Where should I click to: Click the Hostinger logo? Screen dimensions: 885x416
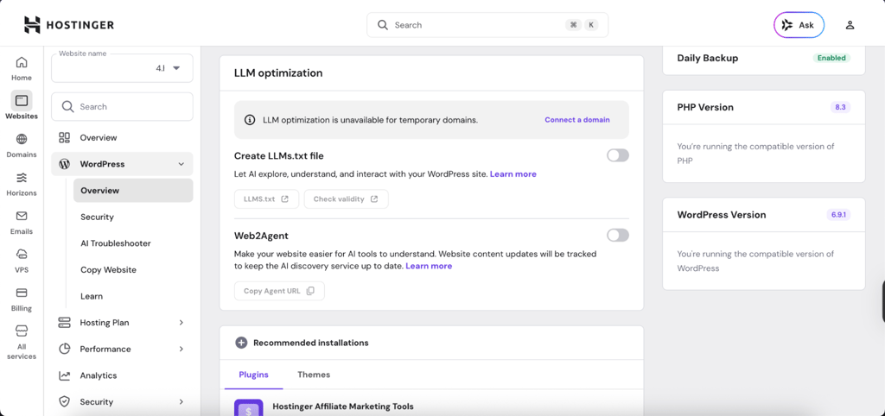tap(68, 25)
